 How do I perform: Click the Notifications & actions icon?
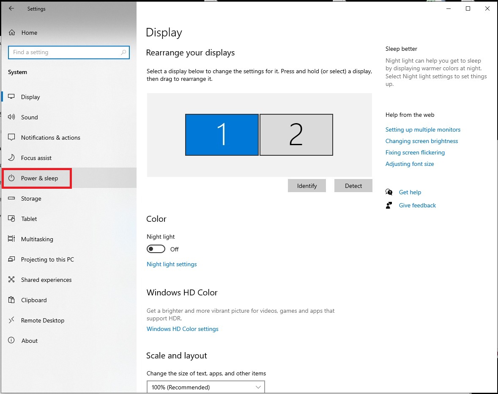coord(11,138)
